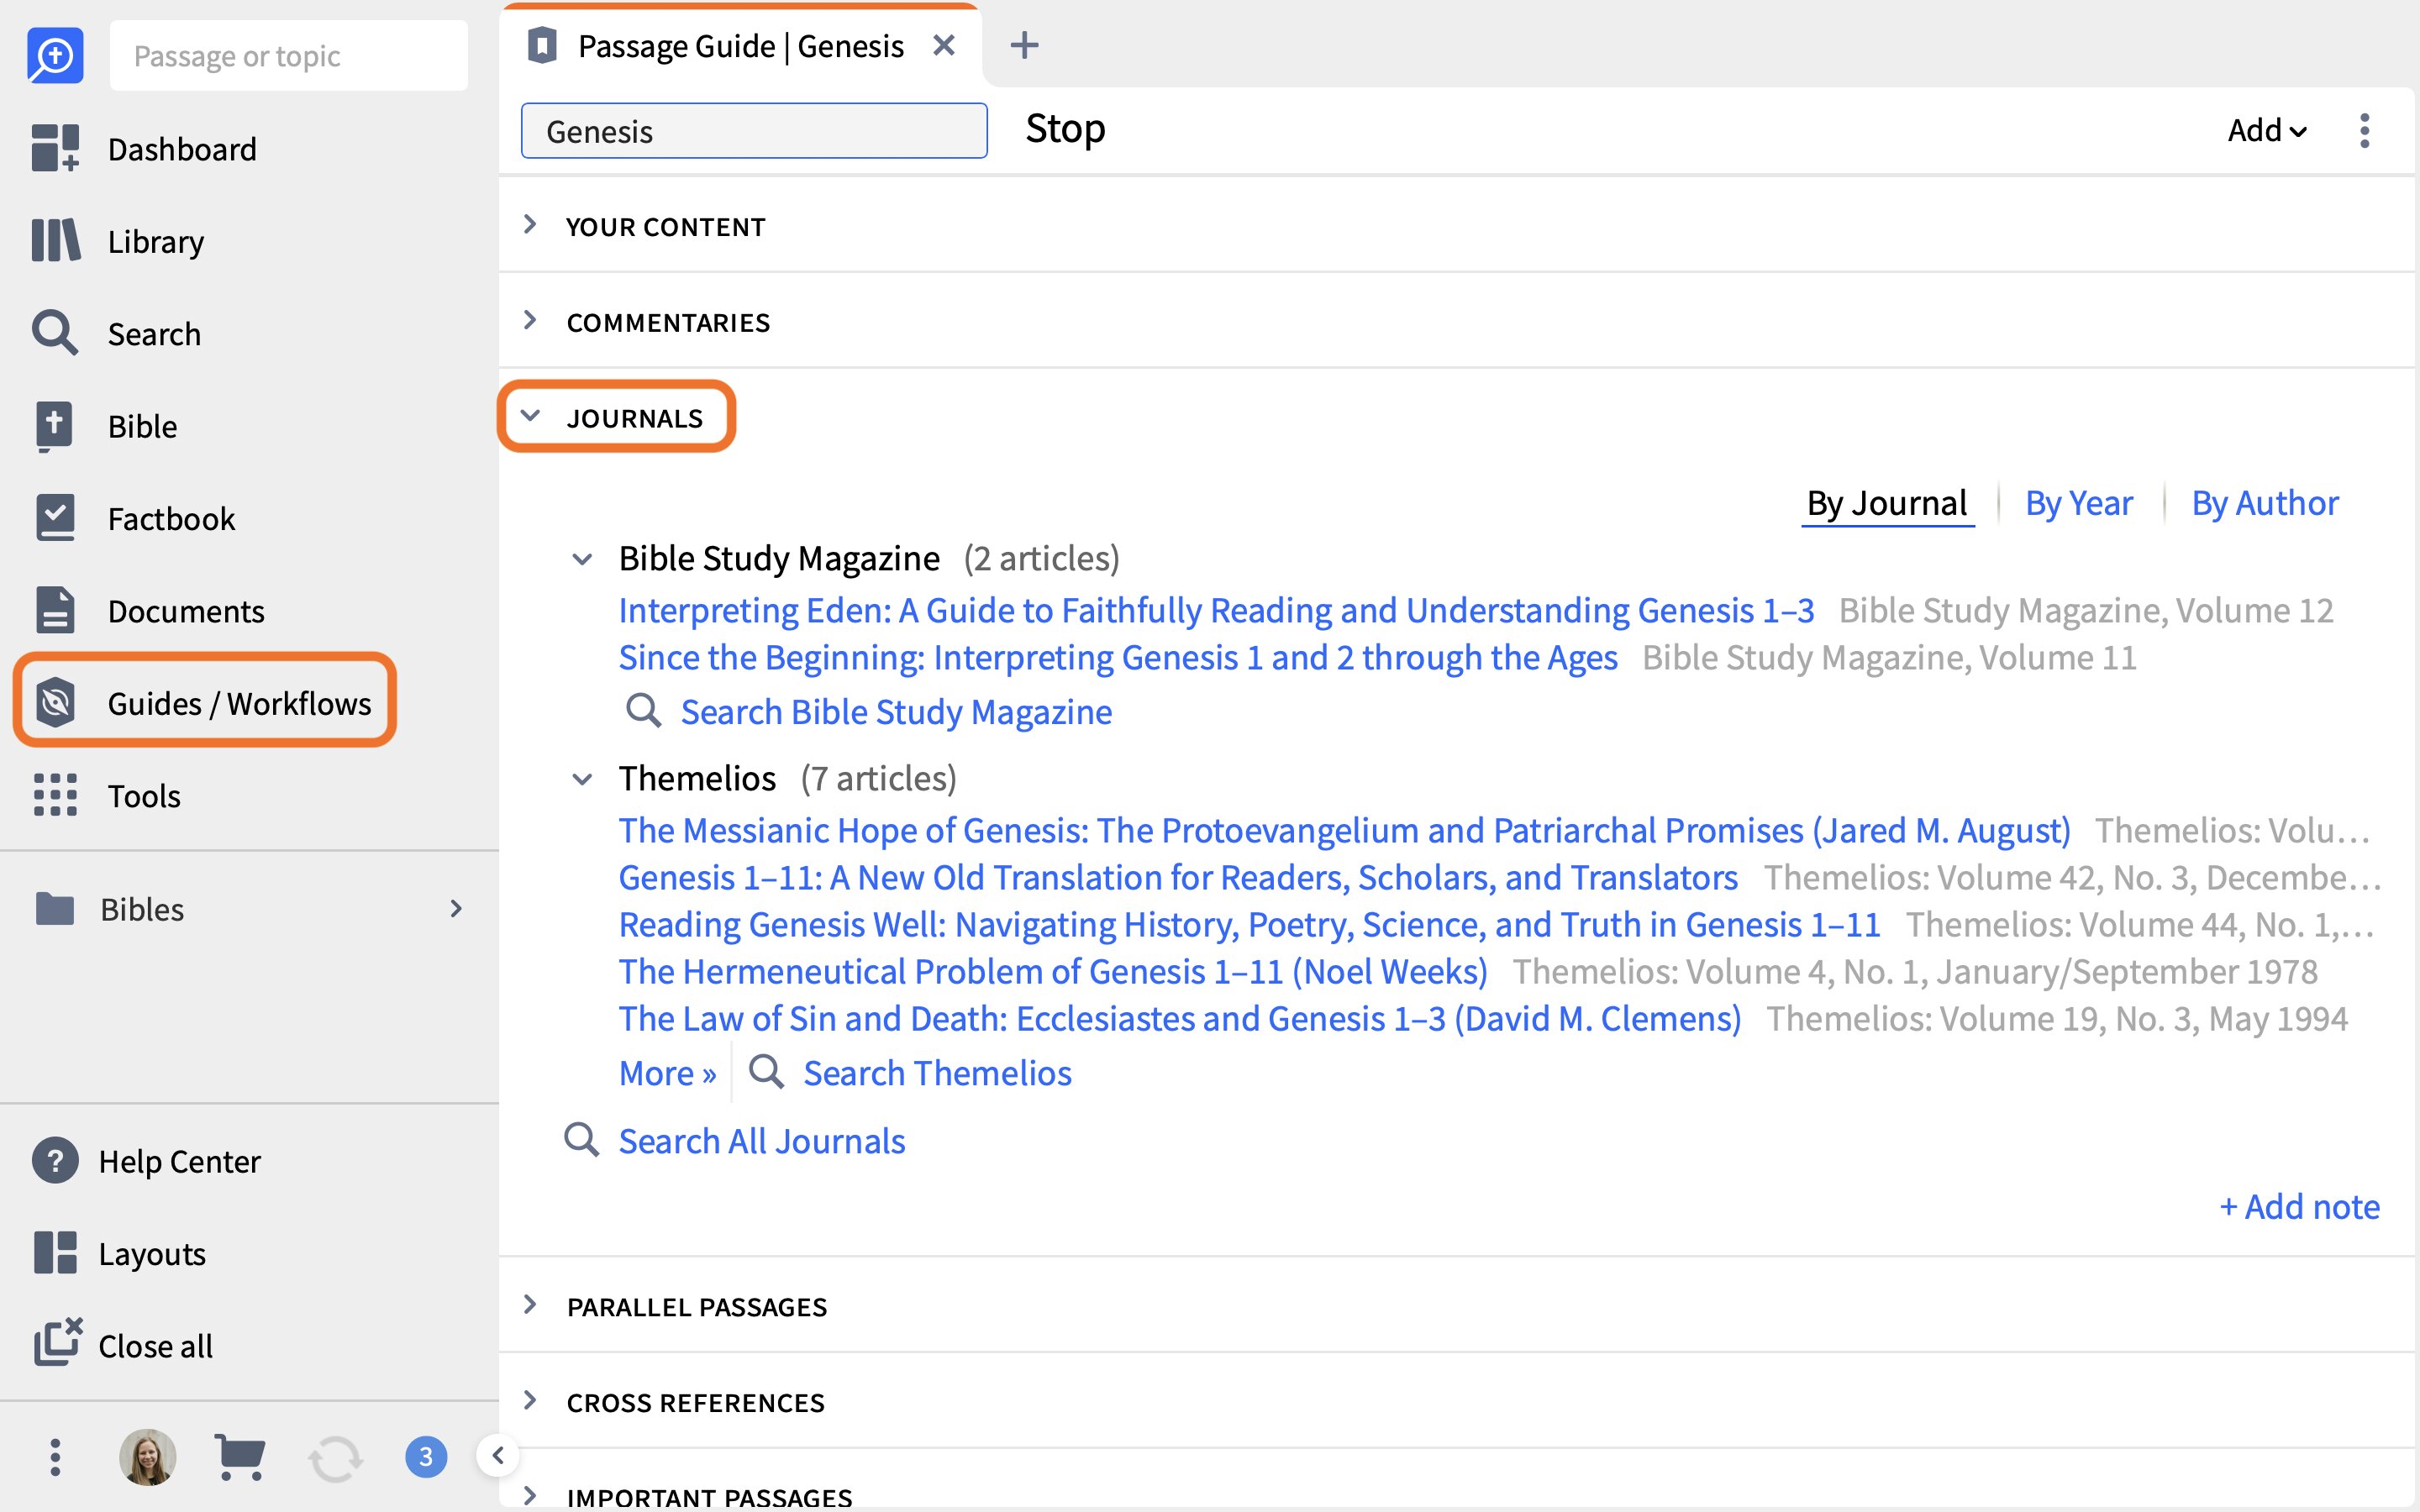Open the Guides / Workflows icon
This screenshot has width=2420, height=1512.
(55, 702)
